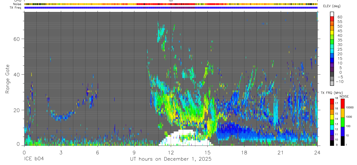Click the "151" CPID value at top
This screenshot has height=165, width=357.
pos(171,1)
